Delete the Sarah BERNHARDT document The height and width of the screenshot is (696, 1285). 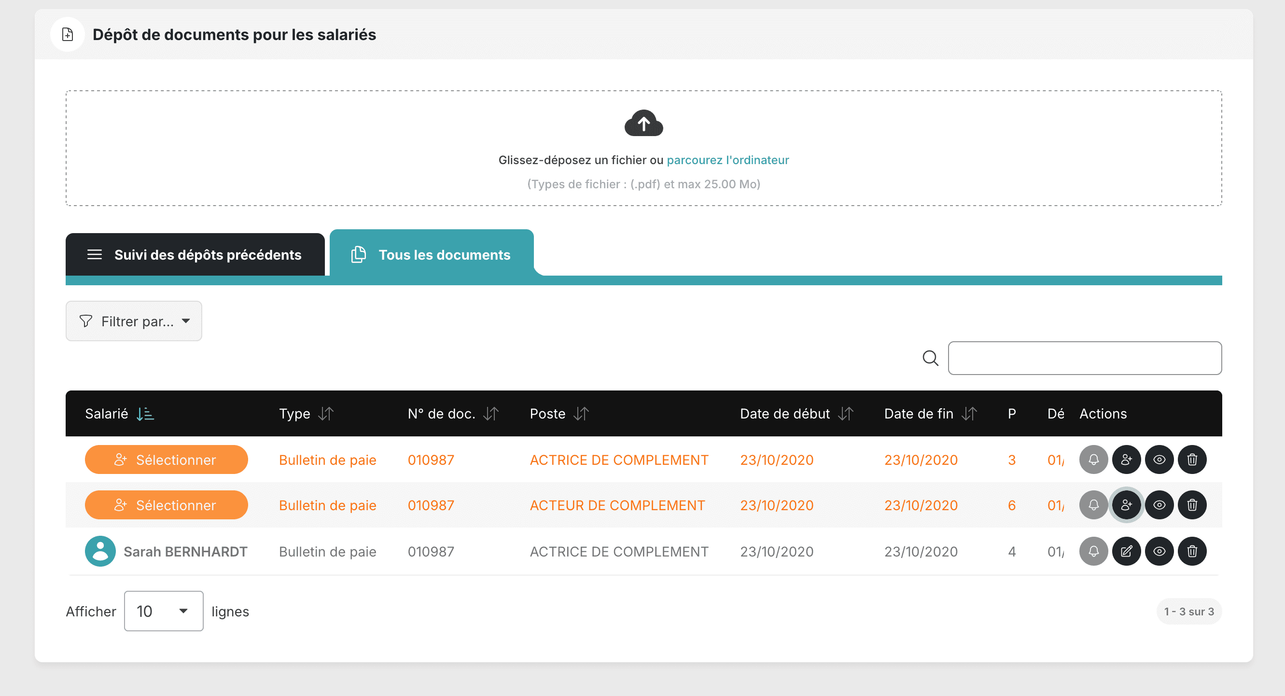[x=1192, y=551]
